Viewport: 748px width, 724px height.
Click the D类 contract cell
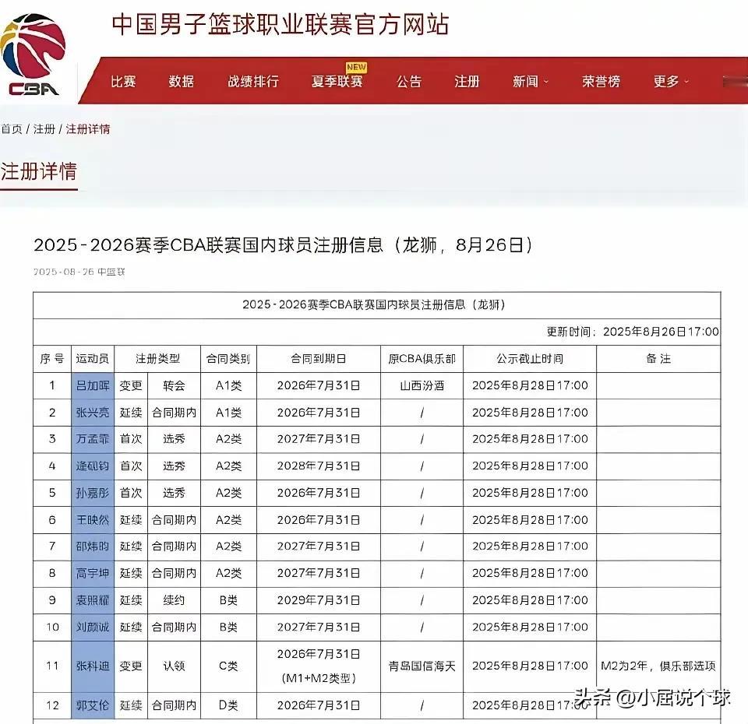228,705
